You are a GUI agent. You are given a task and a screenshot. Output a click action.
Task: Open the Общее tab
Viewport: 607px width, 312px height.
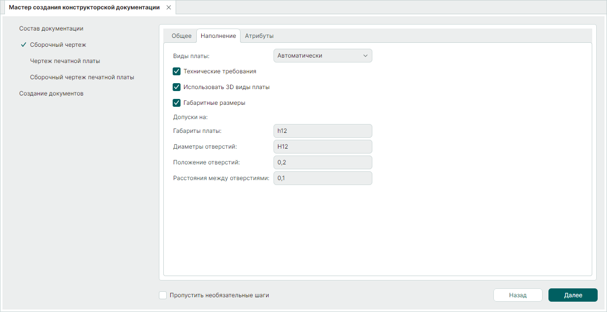tap(181, 36)
